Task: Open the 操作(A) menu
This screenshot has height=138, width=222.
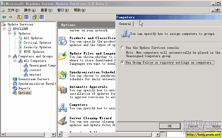Action: coord(30,10)
